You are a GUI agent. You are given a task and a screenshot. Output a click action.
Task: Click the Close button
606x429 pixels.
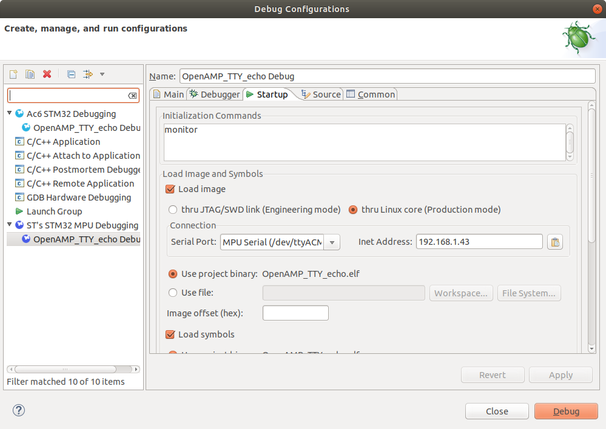497,411
